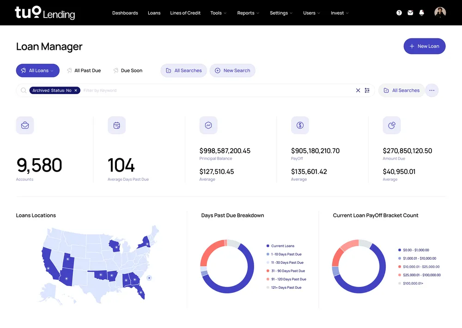The width and height of the screenshot is (462, 328).
Task: Open the Reports dropdown menu
Action: click(248, 13)
